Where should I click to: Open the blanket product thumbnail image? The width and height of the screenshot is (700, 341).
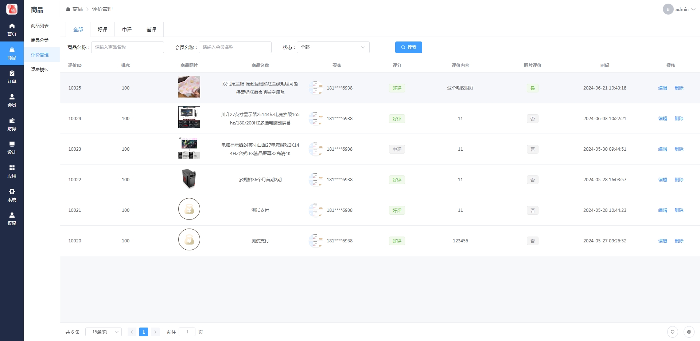[189, 87]
